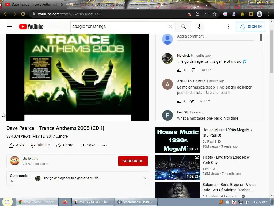Screen dimensions: 274x206
Task: Reply to ANGELES GARCIA's comment
Action: pos(205,101)
